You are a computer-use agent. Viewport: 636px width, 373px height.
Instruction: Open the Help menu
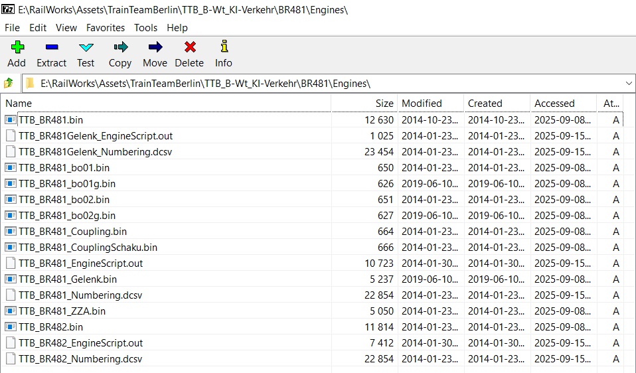[177, 28]
